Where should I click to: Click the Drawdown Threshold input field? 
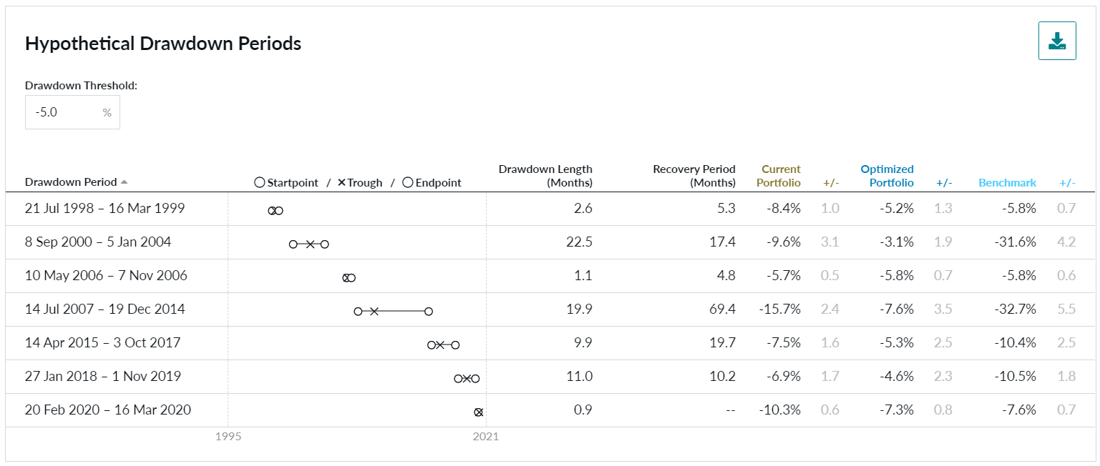(64, 113)
